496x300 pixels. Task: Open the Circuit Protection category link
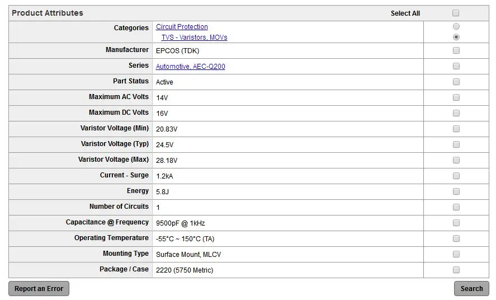(x=182, y=27)
